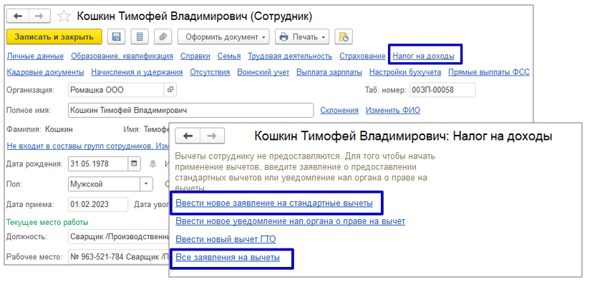Switch to the Личные данные section
The height and width of the screenshot is (287, 592).
click(x=35, y=56)
